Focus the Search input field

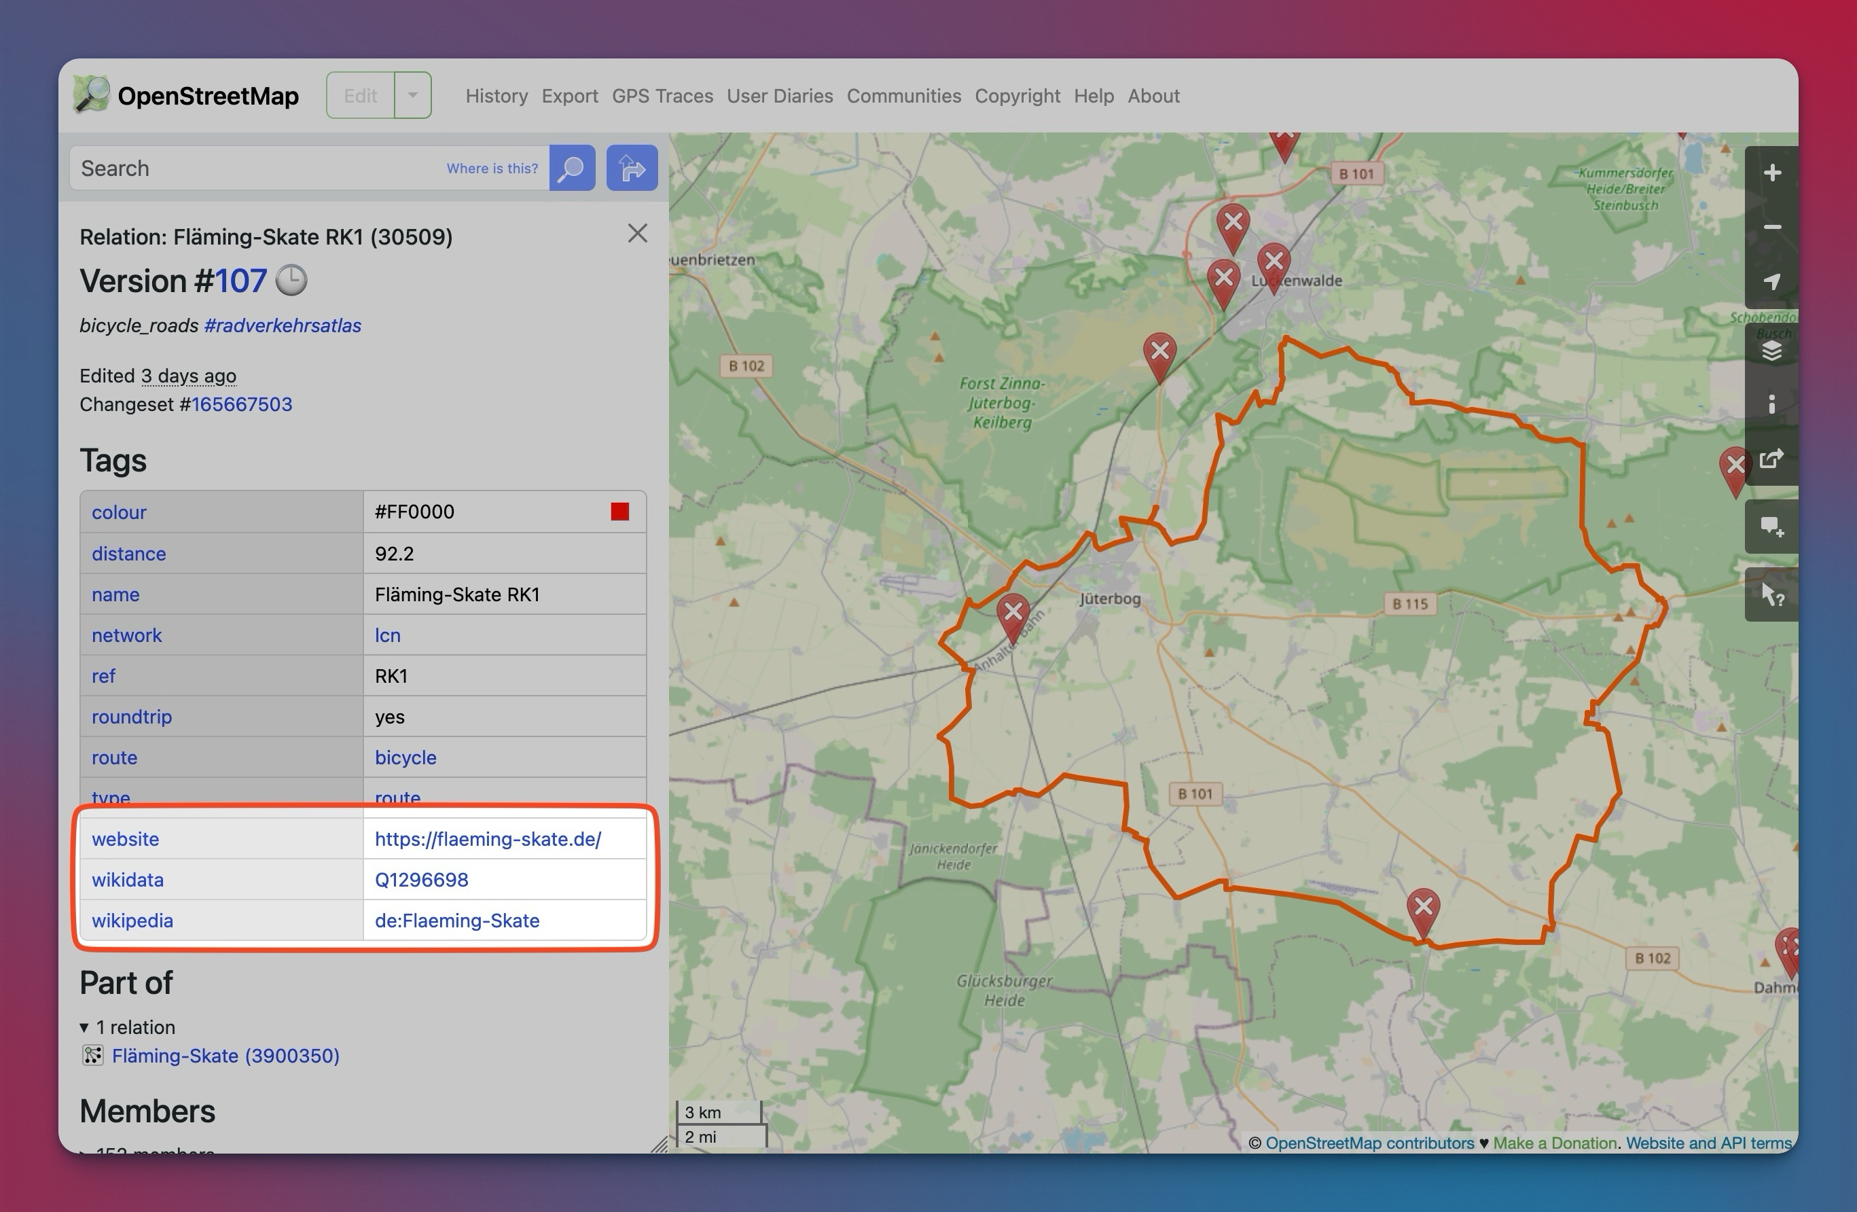tap(308, 168)
